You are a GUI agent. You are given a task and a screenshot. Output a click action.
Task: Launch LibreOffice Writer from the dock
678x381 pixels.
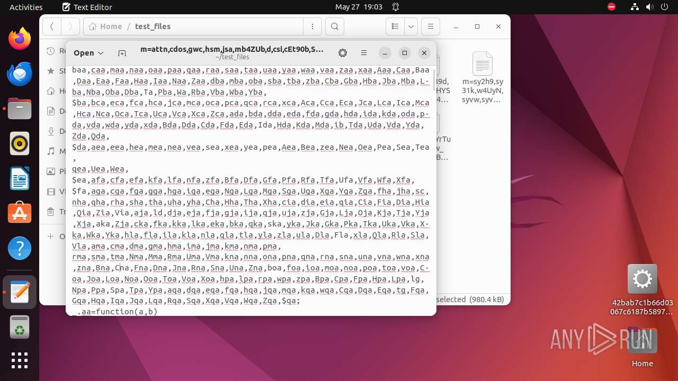(20, 179)
